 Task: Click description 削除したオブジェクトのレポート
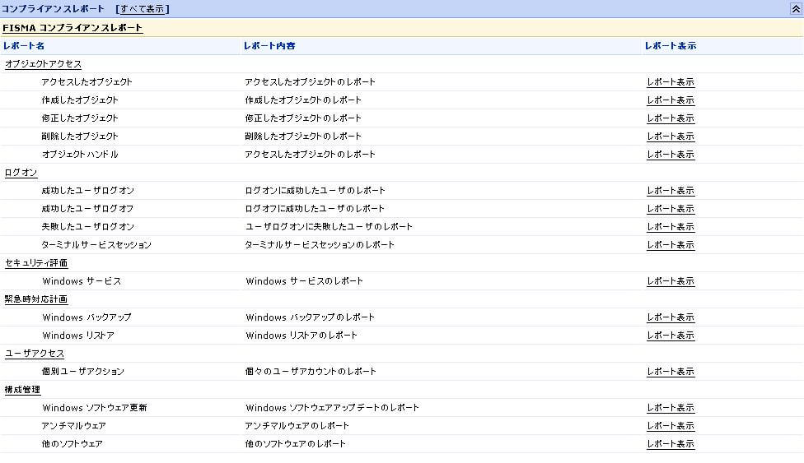[x=303, y=137]
